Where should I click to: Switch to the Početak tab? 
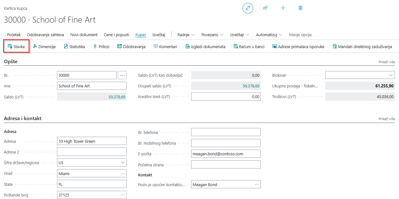coord(14,35)
